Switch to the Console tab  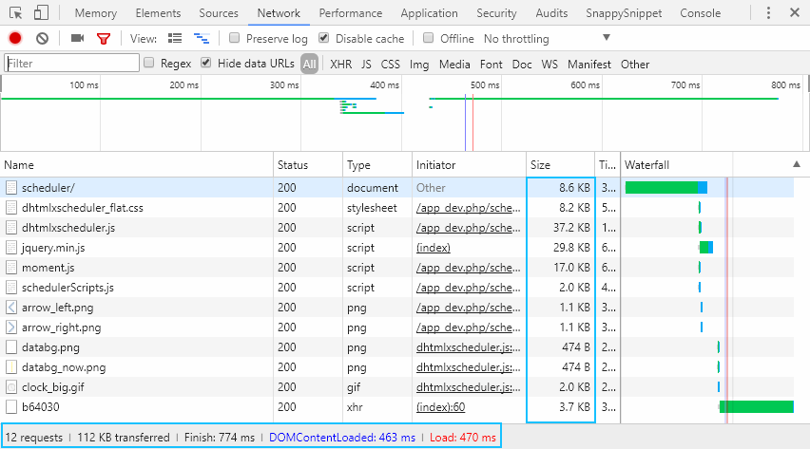coord(700,13)
